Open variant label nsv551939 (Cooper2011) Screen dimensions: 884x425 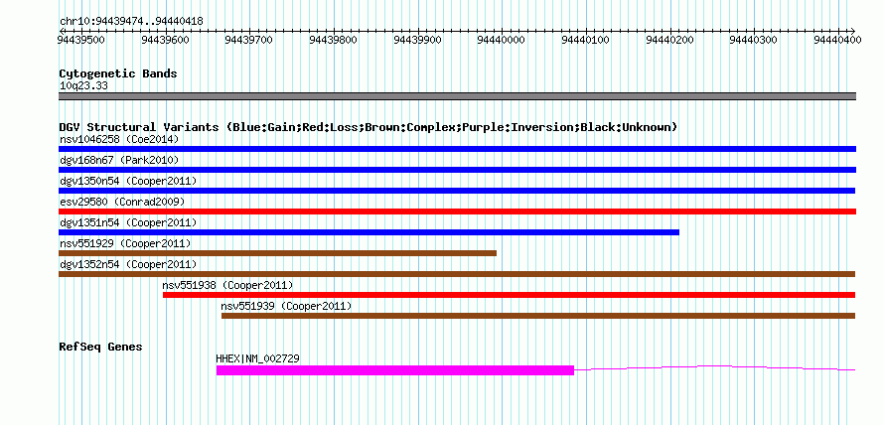tap(286, 306)
